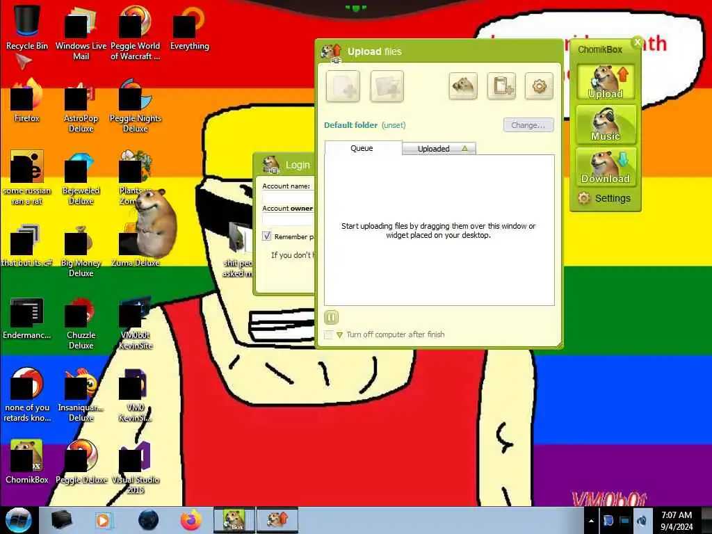712x534 pixels.
Task: Click the Upload files taskbar button
Action: coord(277,520)
